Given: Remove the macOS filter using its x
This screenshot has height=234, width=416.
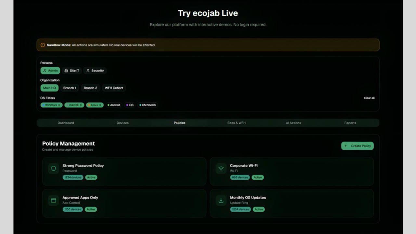Looking at the screenshot, I should click(x=81, y=105).
